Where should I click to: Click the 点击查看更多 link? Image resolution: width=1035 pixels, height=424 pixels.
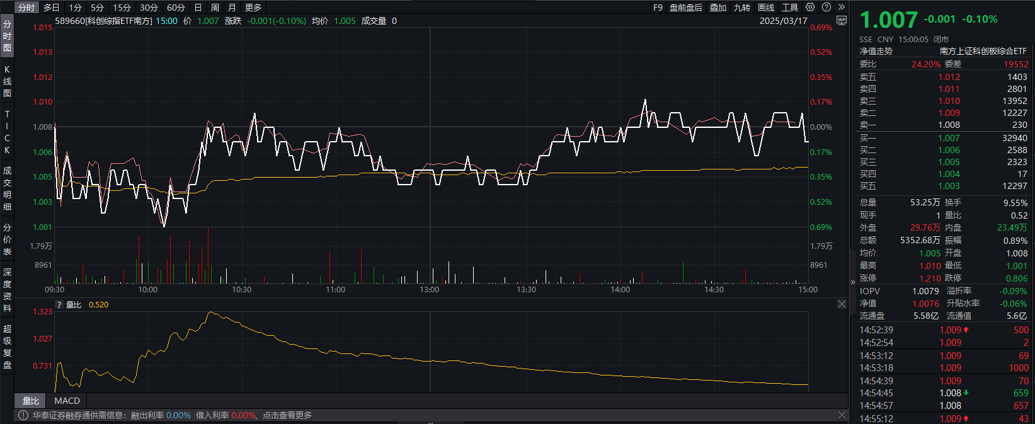point(287,415)
